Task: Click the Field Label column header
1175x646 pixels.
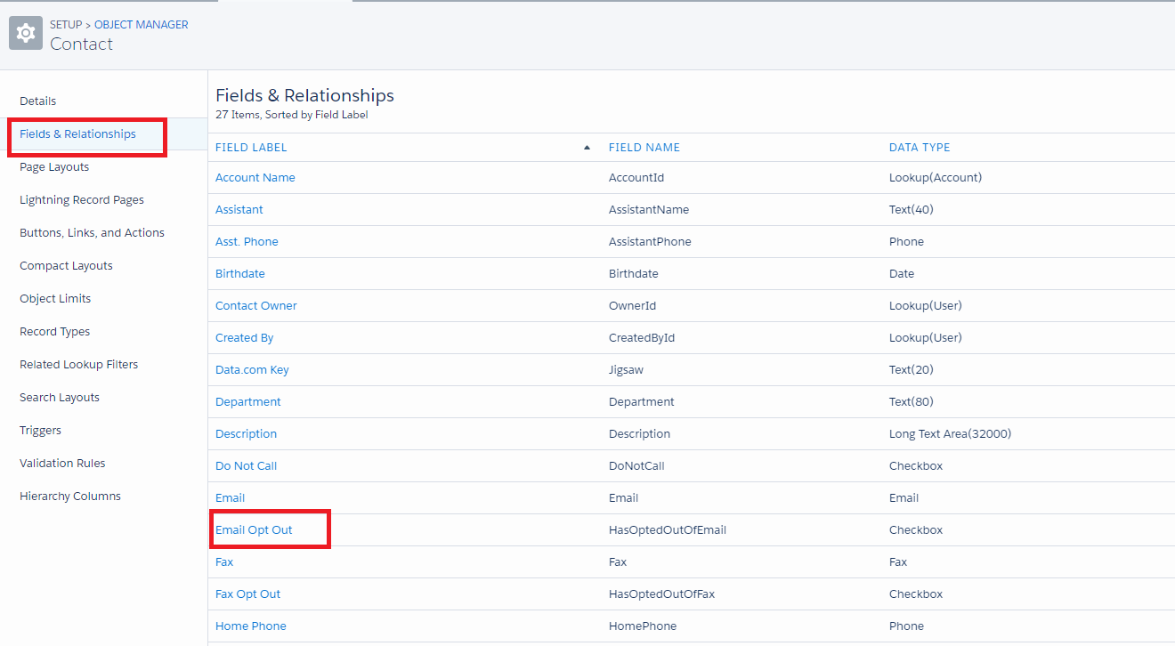Action: pyautogui.click(x=251, y=148)
